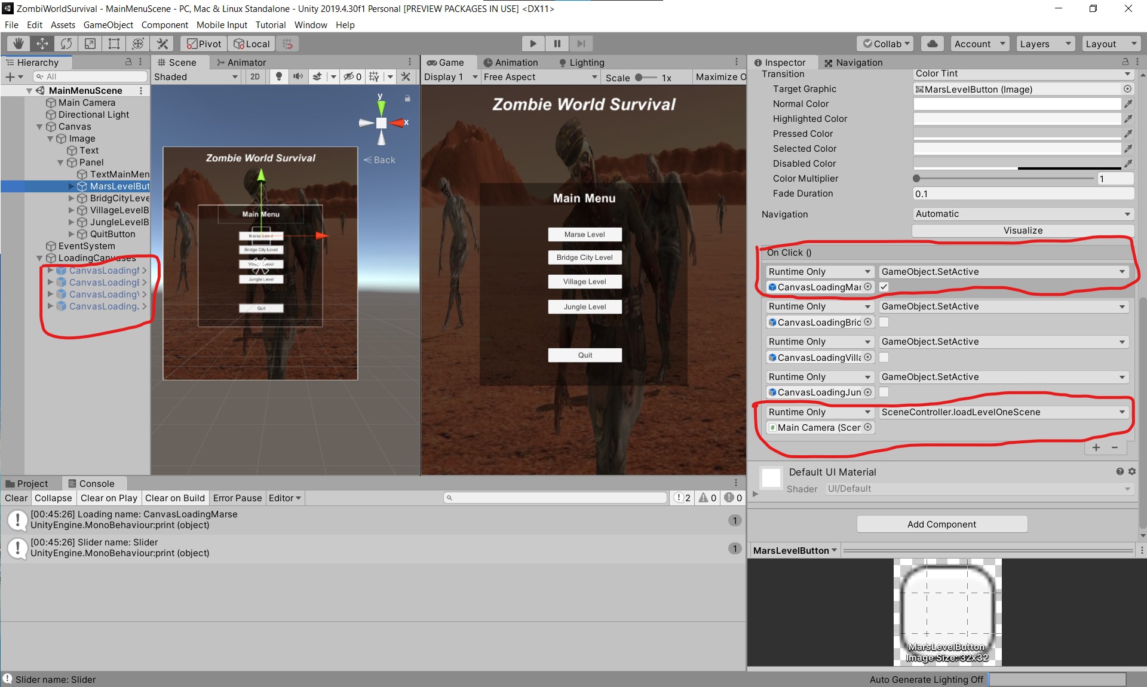Open Navigation Automatic dropdown
1147x687 pixels.
1023,214
